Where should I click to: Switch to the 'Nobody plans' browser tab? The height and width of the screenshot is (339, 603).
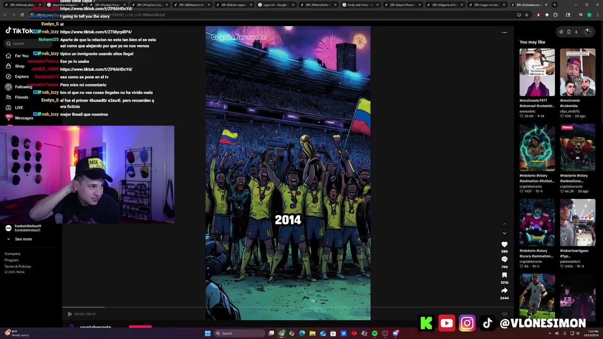point(23,5)
